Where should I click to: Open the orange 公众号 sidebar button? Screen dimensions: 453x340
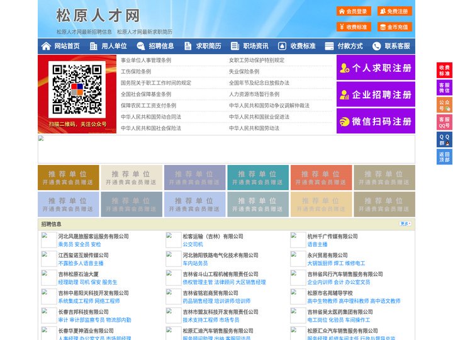point(444,105)
